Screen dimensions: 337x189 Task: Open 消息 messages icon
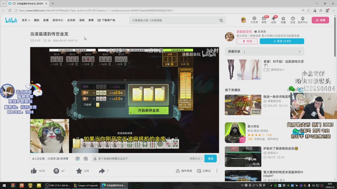(264, 20)
